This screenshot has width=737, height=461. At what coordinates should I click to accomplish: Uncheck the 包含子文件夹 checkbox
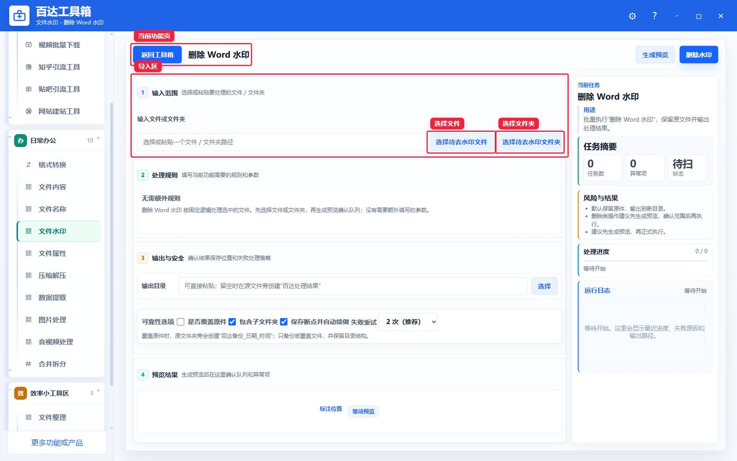[x=232, y=322]
